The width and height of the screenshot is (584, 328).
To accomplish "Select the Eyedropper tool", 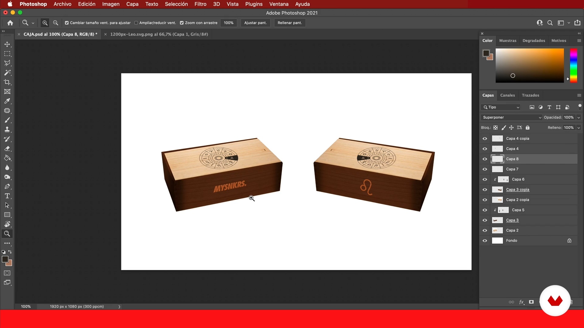I will tap(7, 101).
